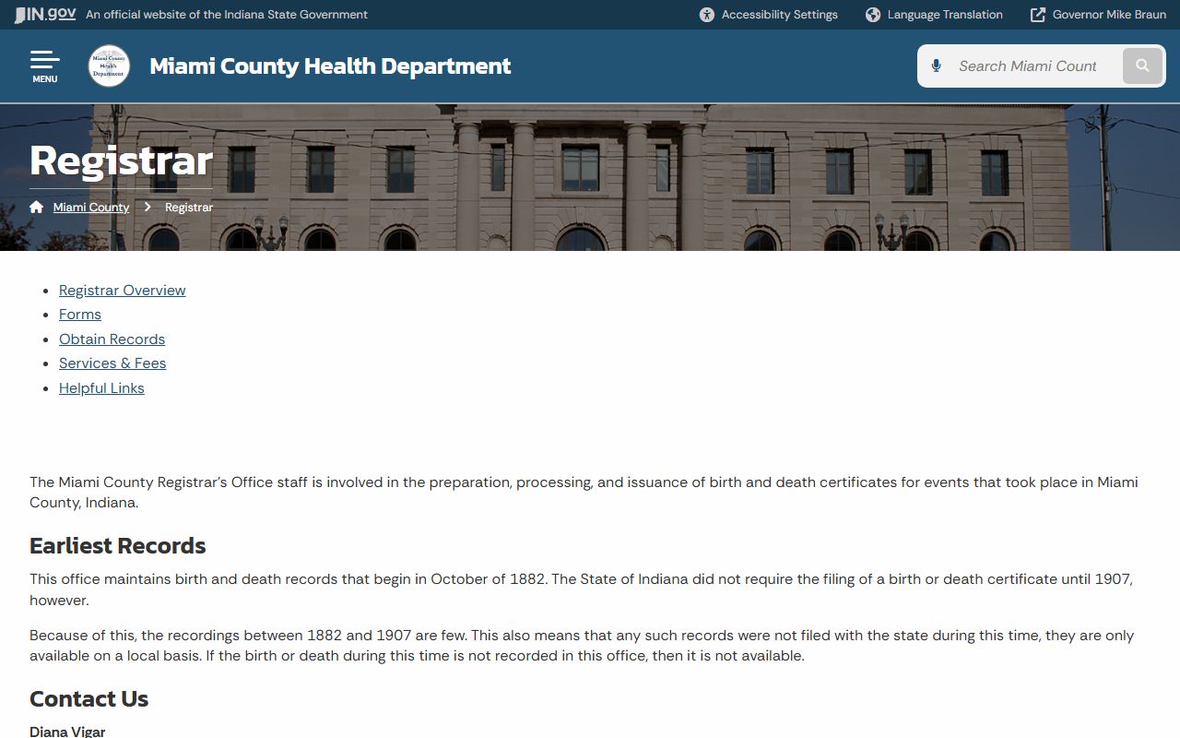Screen dimensions: 1180x738
Task: Open the Helpful Links link
Action: point(101,388)
